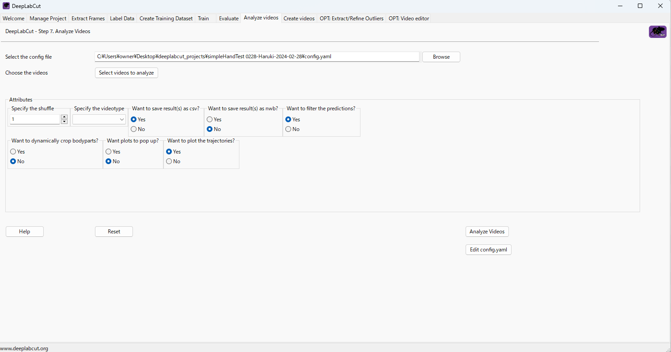671x352 pixels.
Task: Minimize the DeepLabCut window
Action: pos(620,6)
